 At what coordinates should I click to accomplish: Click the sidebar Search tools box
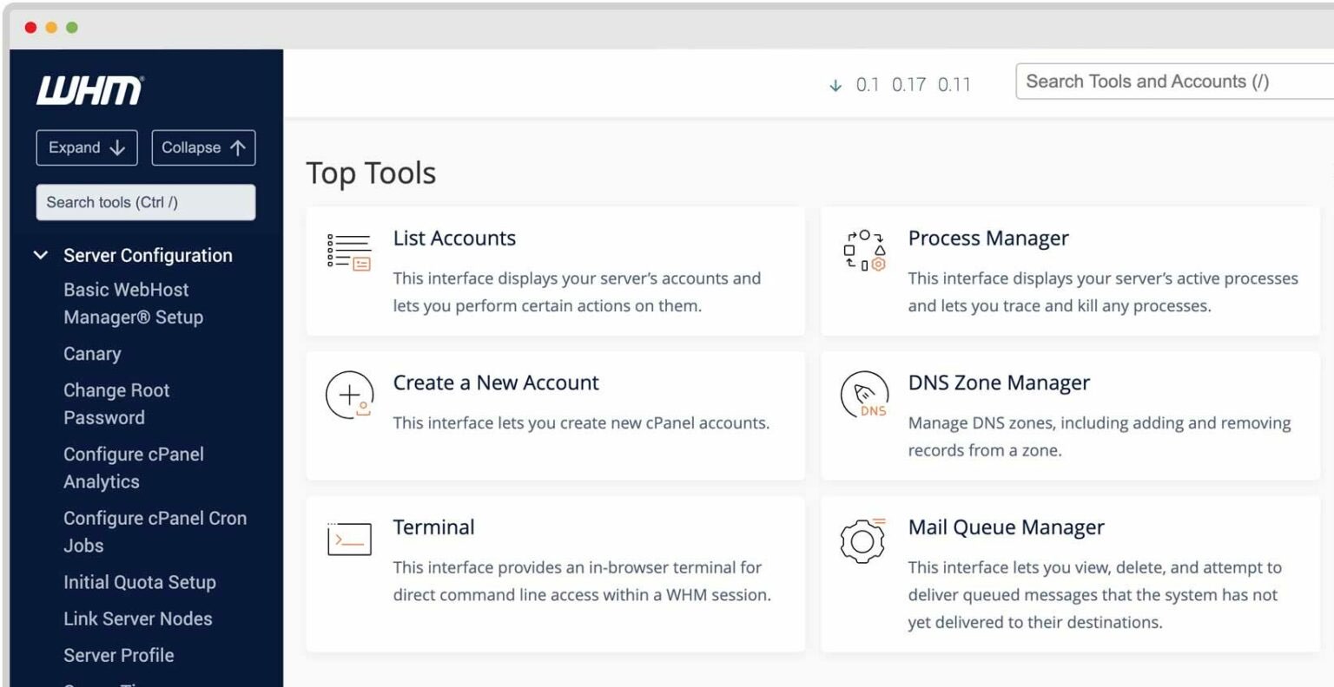(145, 202)
